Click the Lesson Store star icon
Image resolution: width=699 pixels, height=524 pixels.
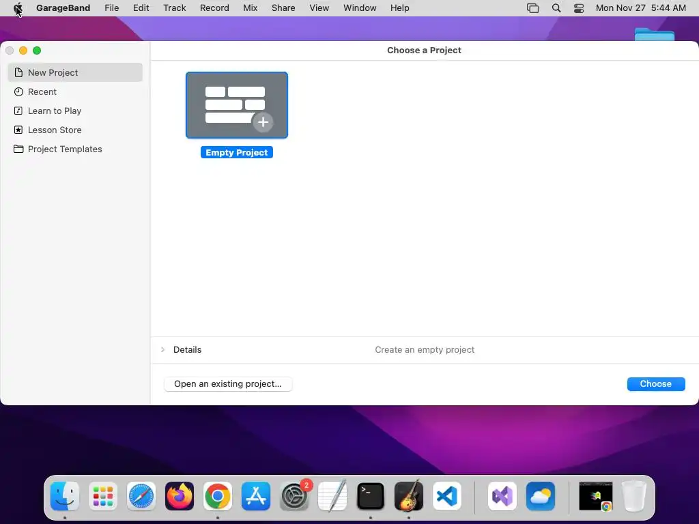(18, 130)
